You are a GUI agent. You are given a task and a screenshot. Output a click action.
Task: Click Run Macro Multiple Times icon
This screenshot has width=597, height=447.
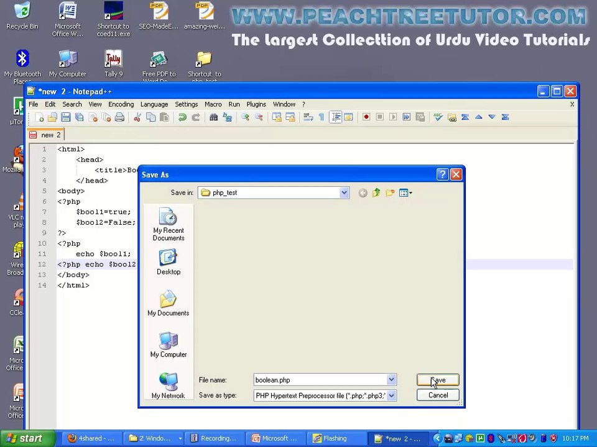tap(407, 117)
